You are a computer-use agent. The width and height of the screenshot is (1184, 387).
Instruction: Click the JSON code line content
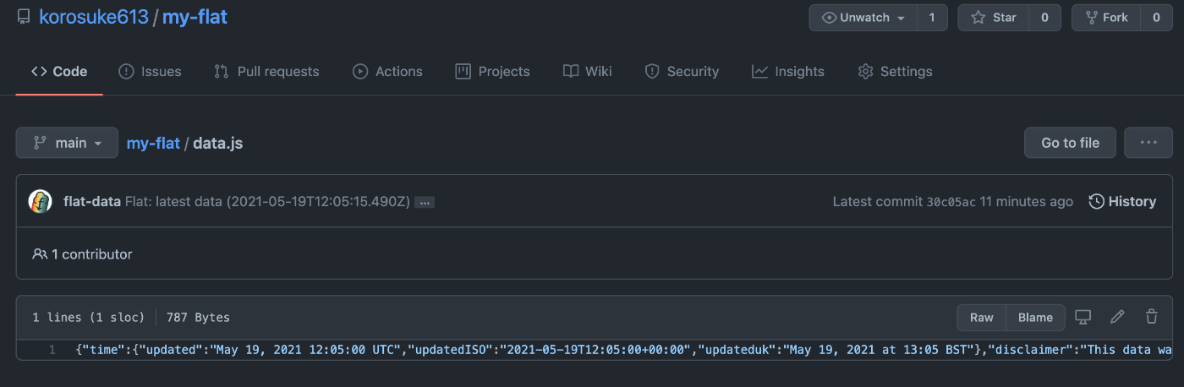(624, 350)
